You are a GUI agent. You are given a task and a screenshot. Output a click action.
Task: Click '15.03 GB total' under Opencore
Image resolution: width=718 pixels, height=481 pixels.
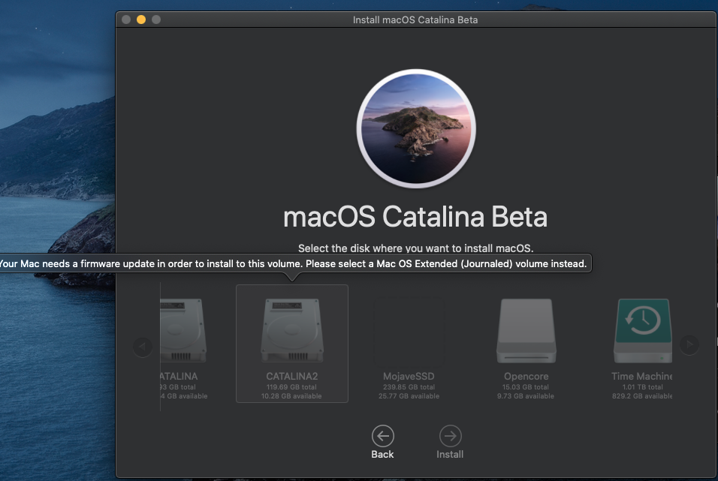(x=526, y=387)
